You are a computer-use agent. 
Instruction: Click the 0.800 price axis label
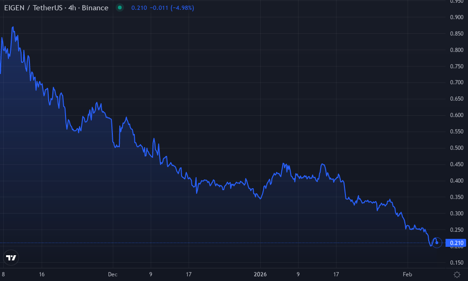(x=457, y=50)
